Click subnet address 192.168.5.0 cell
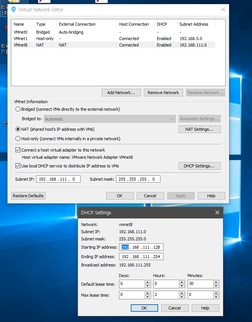This screenshot has width=252, height=322. tap(191, 39)
